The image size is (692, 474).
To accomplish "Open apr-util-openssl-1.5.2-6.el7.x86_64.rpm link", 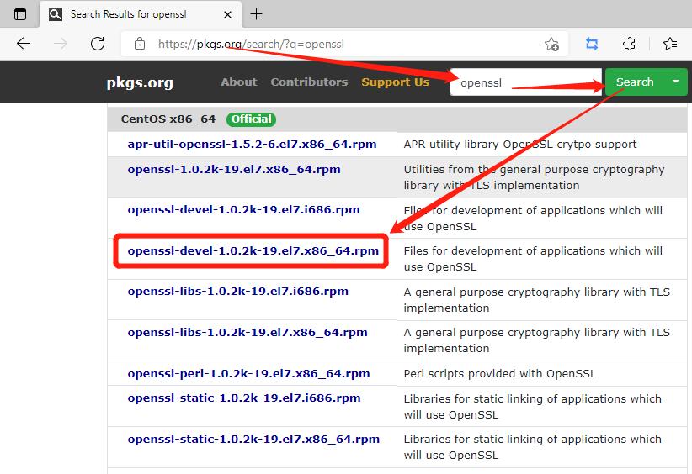I will (x=252, y=144).
